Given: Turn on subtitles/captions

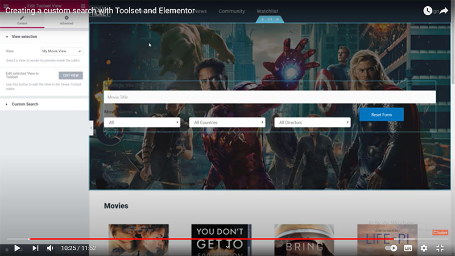Looking at the screenshot, I should pyautogui.click(x=408, y=248).
